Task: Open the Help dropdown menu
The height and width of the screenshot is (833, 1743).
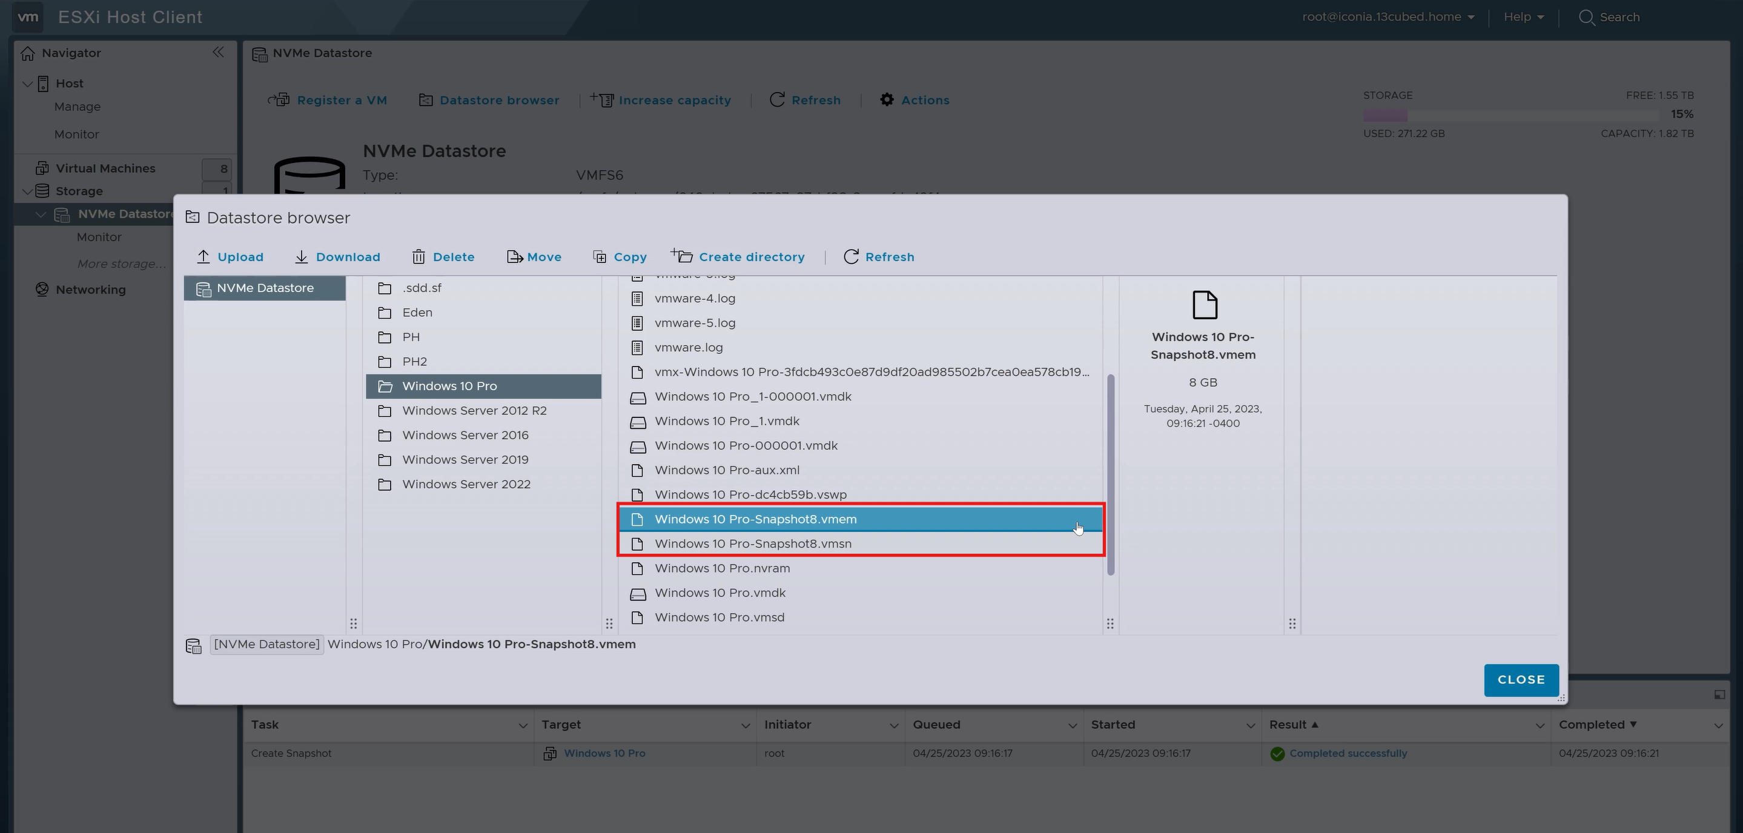Action: click(1523, 17)
